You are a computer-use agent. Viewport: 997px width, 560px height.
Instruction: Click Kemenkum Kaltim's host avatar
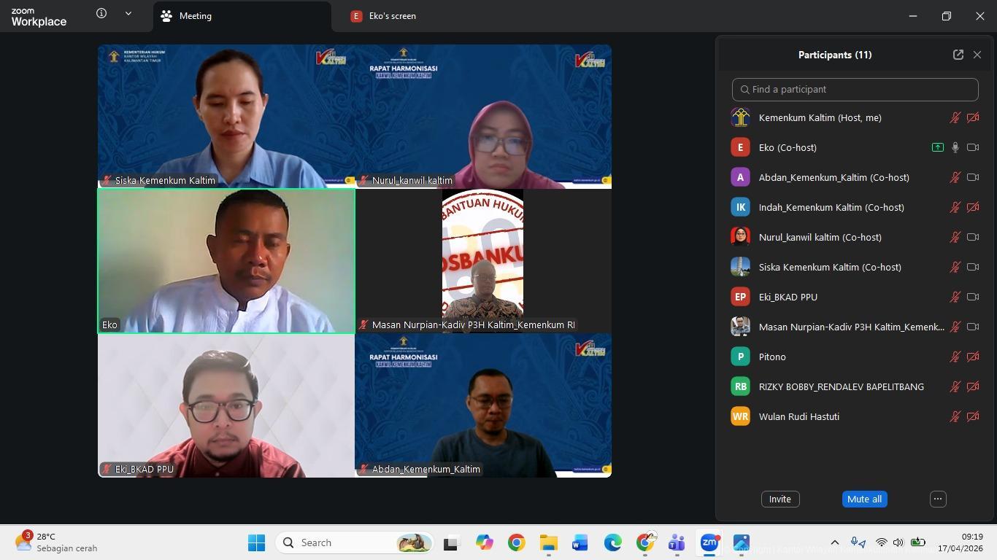tap(740, 117)
